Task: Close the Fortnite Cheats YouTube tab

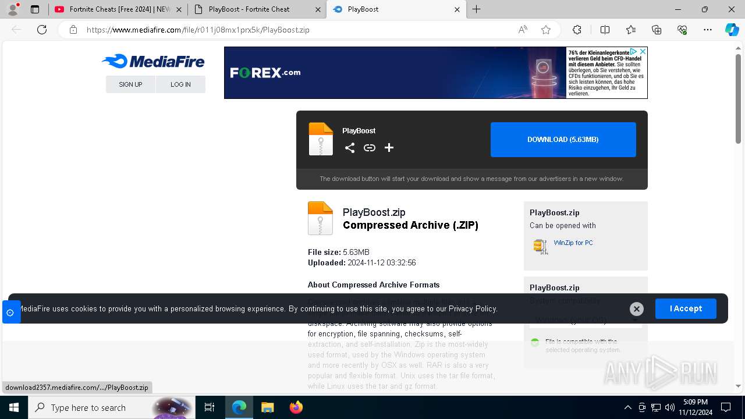Action: [178, 9]
